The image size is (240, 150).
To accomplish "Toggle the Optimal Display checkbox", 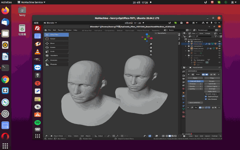I will point(206,97).
